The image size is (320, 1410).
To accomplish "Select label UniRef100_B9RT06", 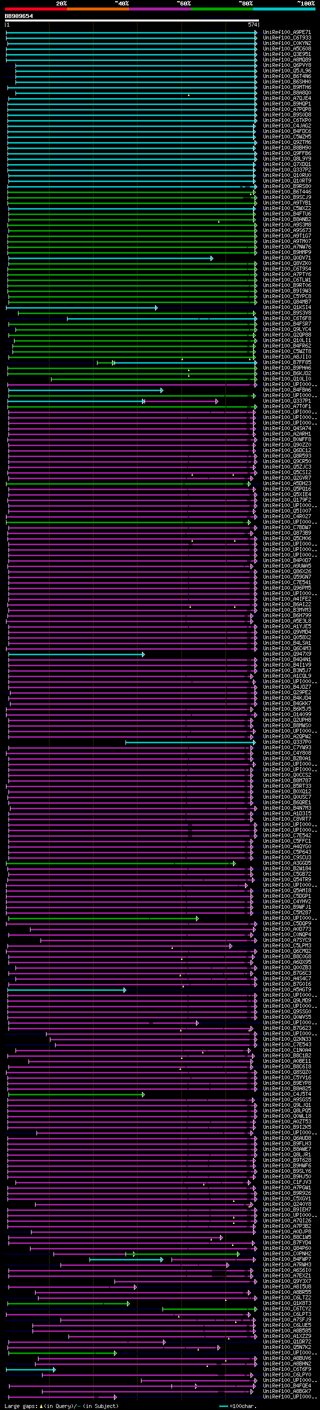I will (x=286, y=285).
